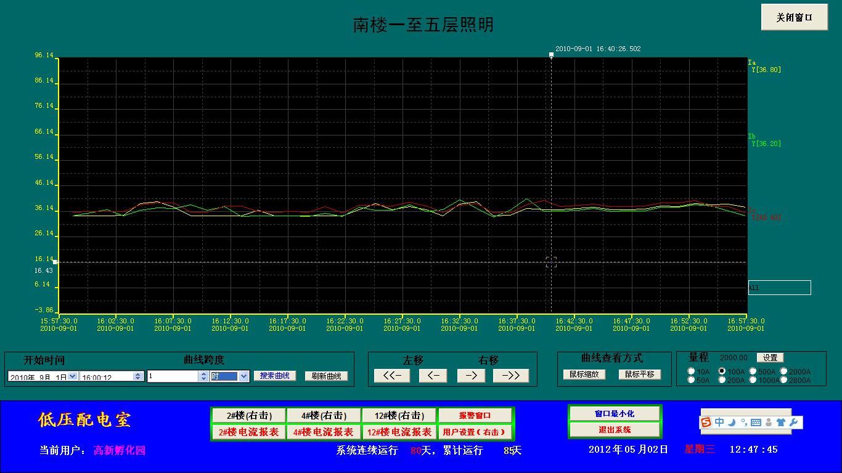Expand the curve span unit dropdown
Viewport: 842px width, 473px height.
pyautogui.click(x=243, y=376)
